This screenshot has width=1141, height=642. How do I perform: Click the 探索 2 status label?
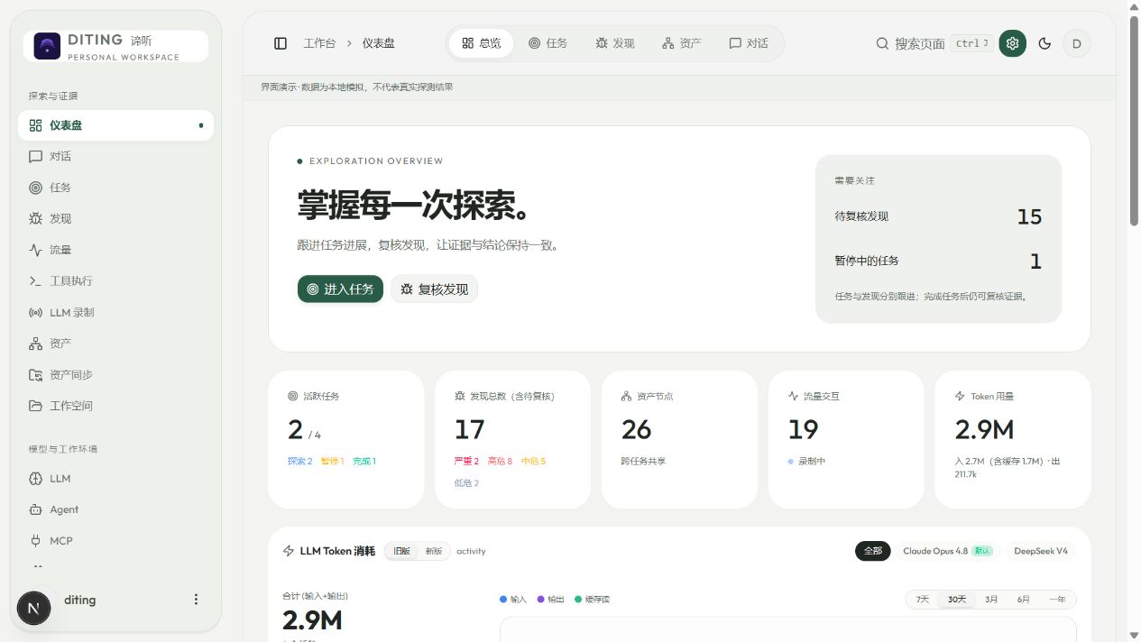click(300, 461)
